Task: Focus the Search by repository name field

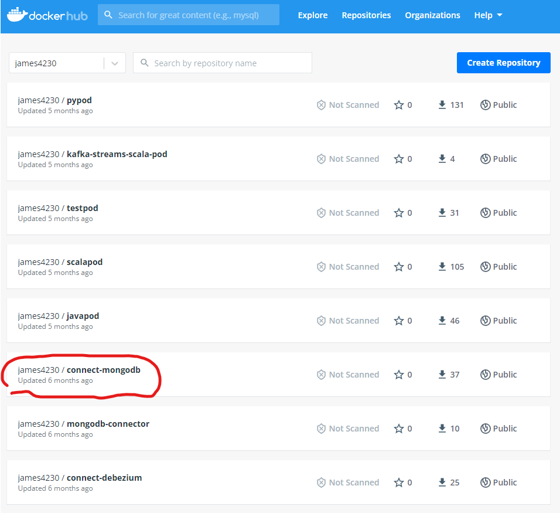Action: (x=222, y=63)
